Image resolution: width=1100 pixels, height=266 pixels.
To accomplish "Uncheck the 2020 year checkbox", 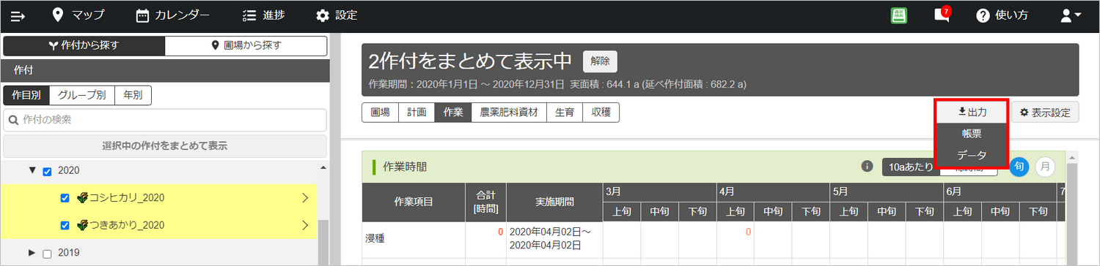I will click(x=48, y=171).
